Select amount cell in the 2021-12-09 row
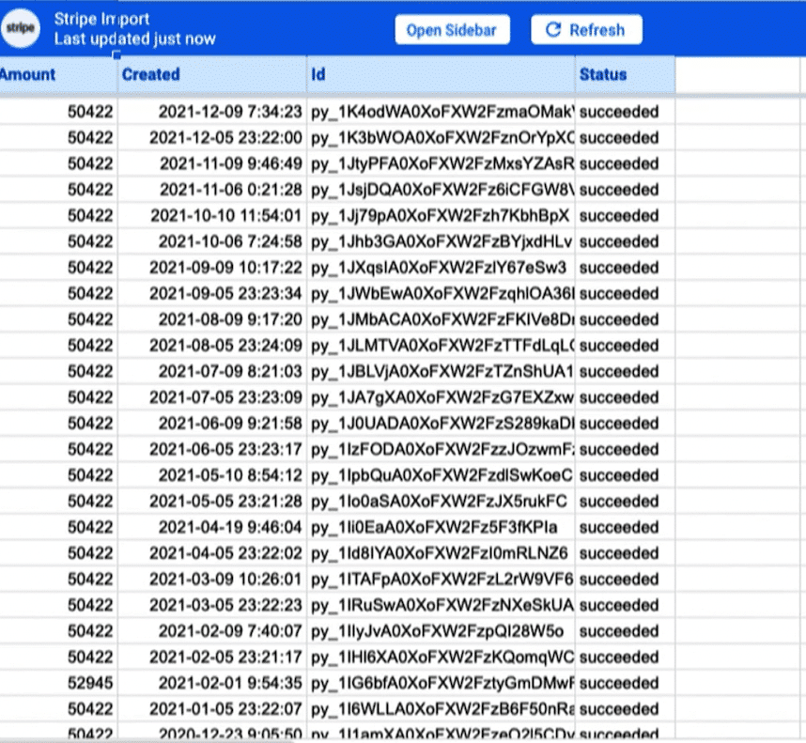The width and height of the screenshot is (806, 743). [57, 112]
